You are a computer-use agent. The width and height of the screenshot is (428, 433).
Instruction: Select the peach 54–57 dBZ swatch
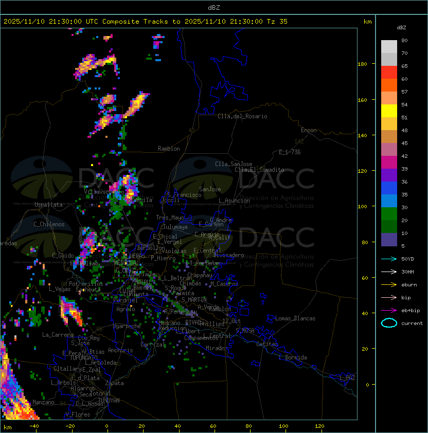(x=389, y=98)
